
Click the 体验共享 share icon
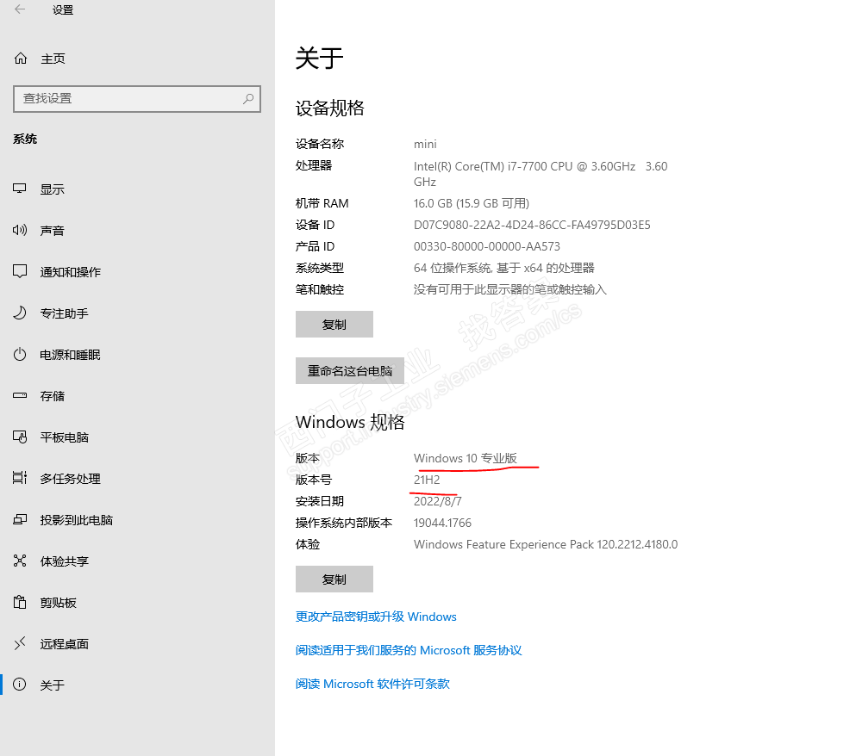(x=20, y=561)
